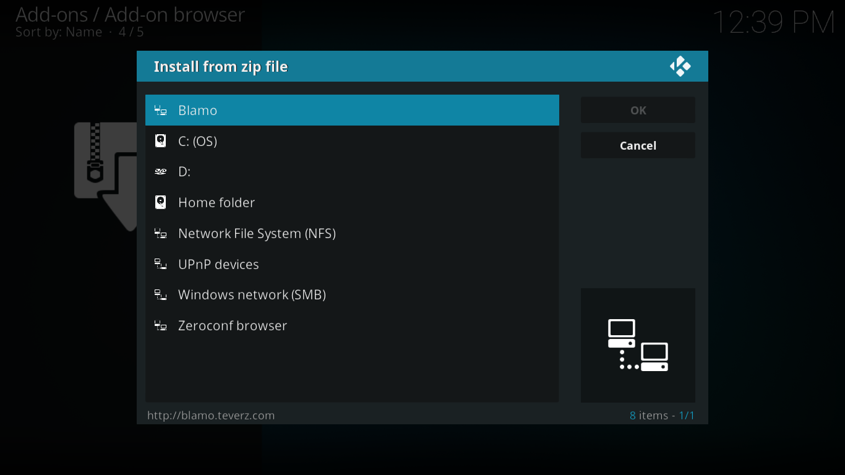845x475 pixels.
Task: Click the hard drive icon for C: (OS)
Action: pyautogui.click(x=160, y=141)
